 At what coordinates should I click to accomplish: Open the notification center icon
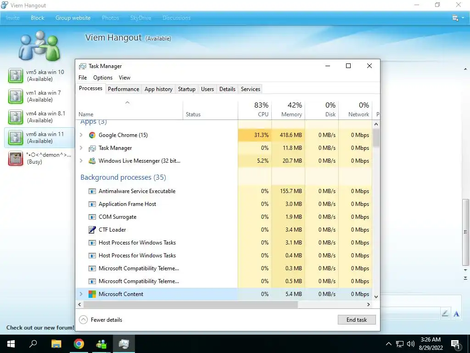[455, 344]
